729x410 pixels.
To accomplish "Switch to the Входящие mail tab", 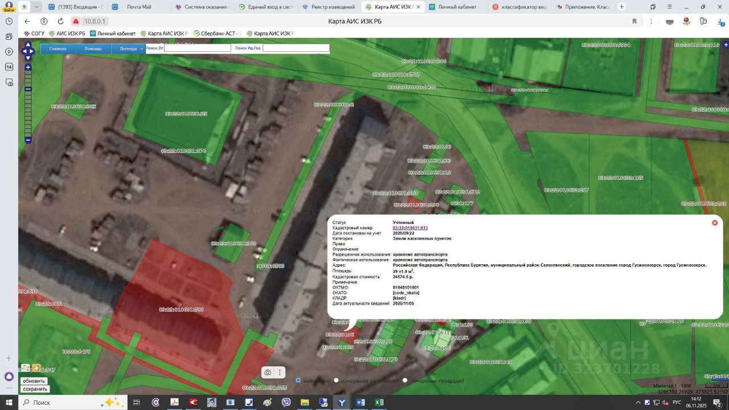I will coord(75,7).
